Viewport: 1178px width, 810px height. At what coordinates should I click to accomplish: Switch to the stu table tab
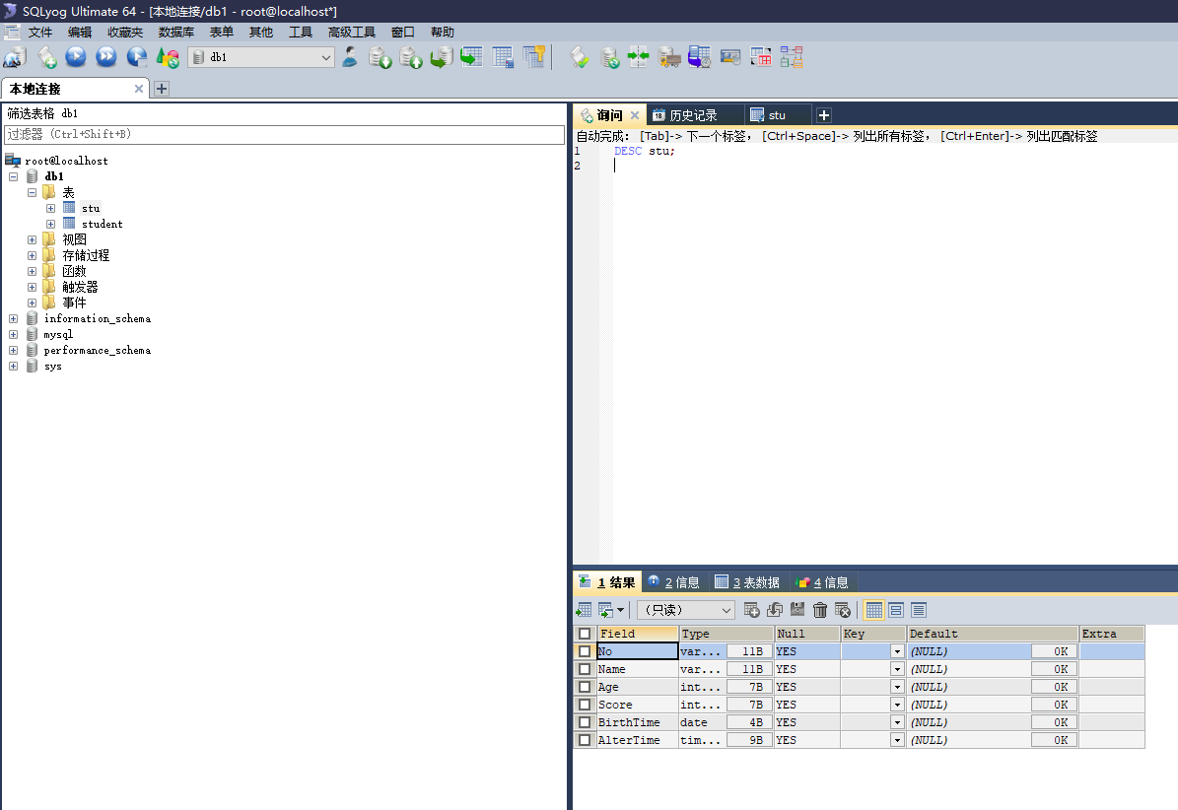(777, 115)
